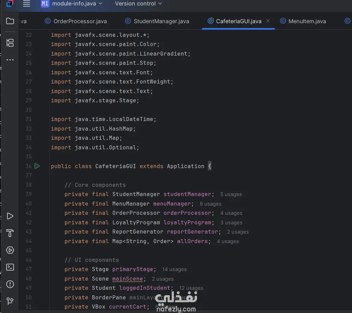The width and height of the screenshot is (352, 313).
Task: Click the '4 usages' hint for orderProcessor
Action: [231, 213]
